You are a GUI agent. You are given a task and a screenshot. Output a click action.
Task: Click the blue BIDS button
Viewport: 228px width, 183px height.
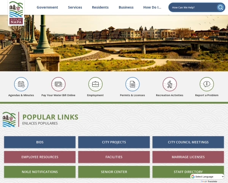click(x=40, y=142)
